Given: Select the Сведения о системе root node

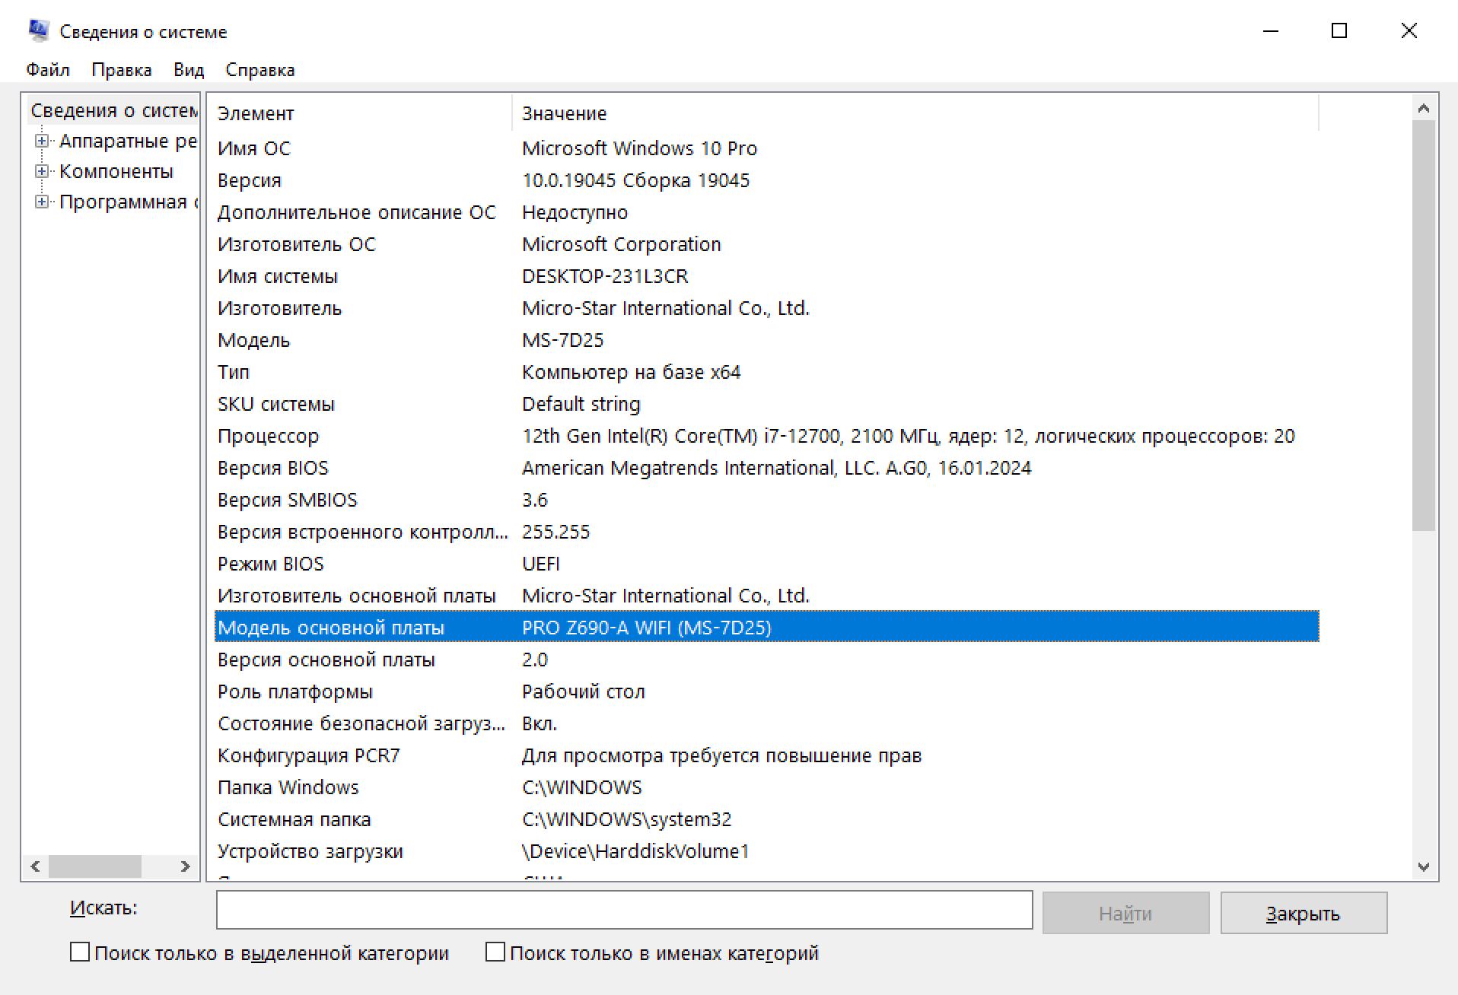Looking at the screenshot, I should pyautogui.click(x=113, y=110).
